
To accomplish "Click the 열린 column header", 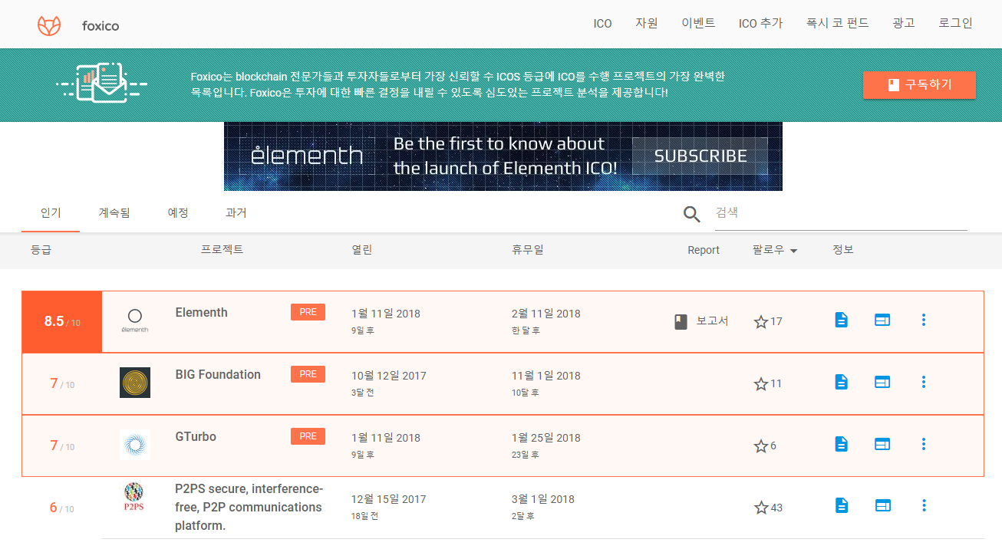I will tap(361, 250).
